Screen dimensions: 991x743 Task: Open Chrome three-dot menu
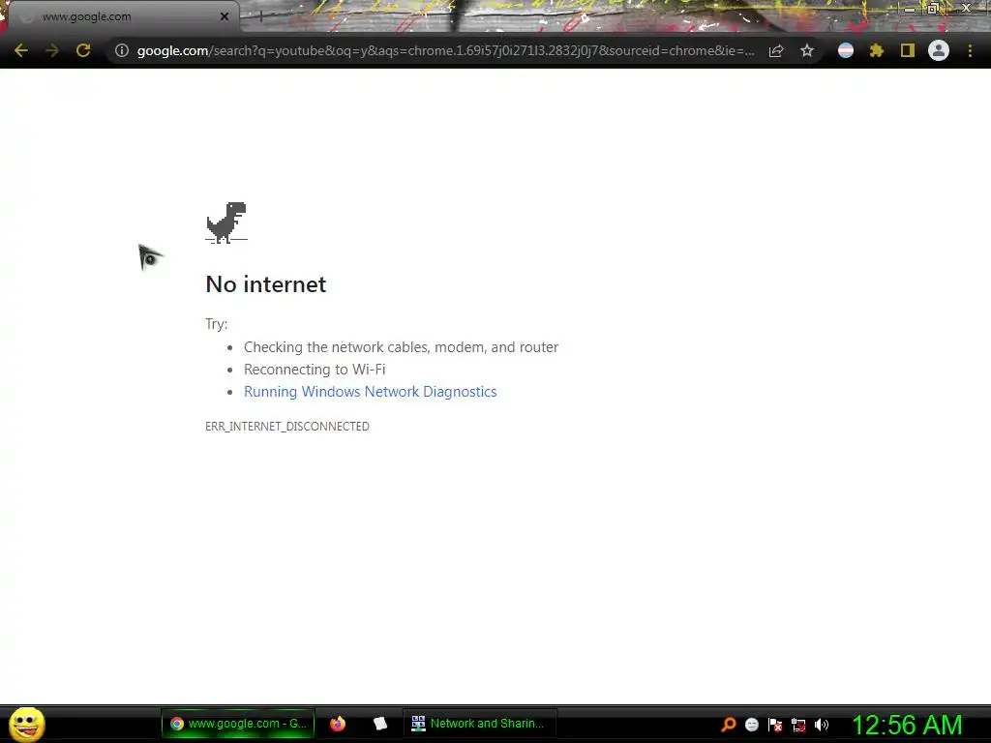point(970,50)
